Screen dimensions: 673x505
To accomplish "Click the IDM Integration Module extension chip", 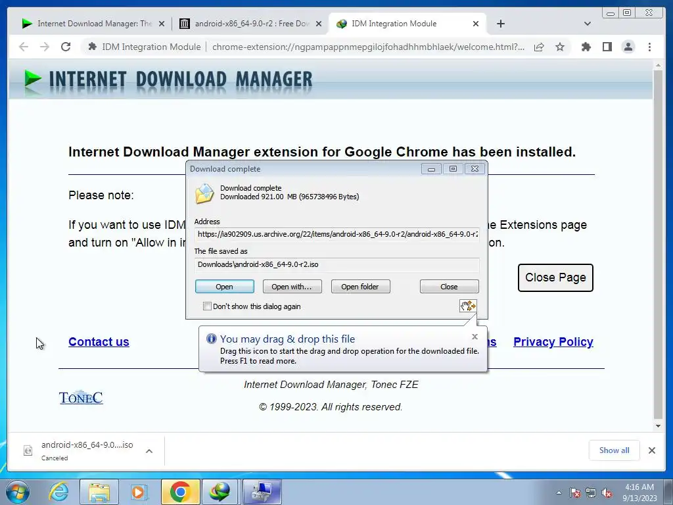I will (x=145, y=47).
